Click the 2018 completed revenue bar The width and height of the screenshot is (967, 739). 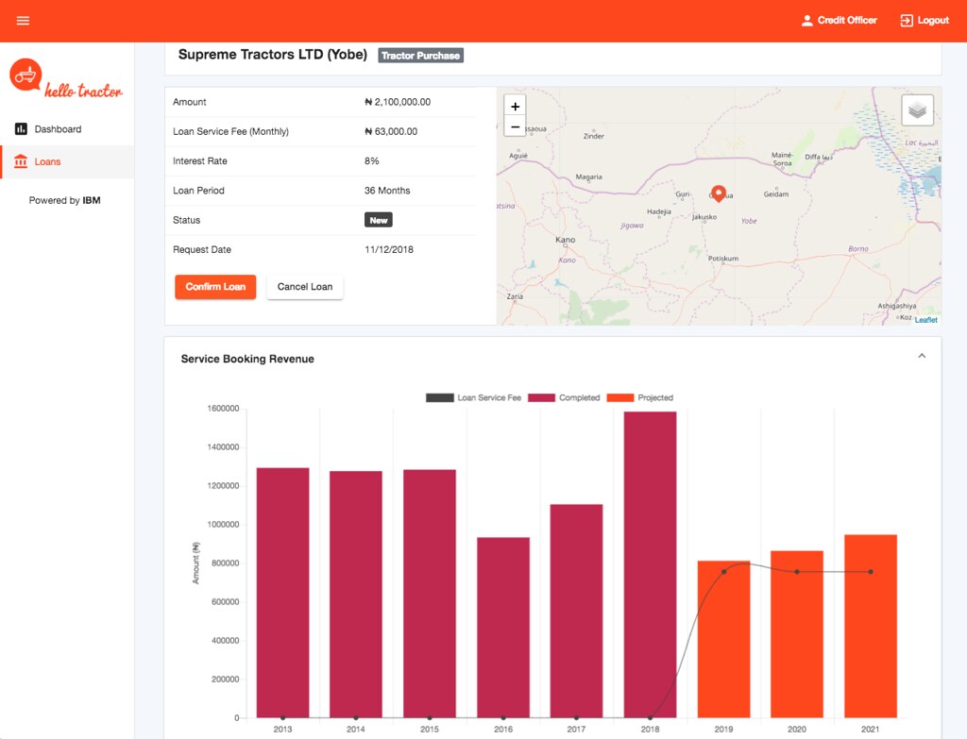point(650,564)
